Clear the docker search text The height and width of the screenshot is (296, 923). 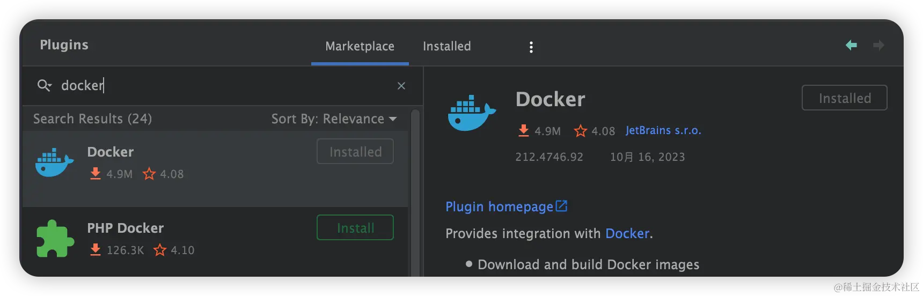click(x=401, y=86)
